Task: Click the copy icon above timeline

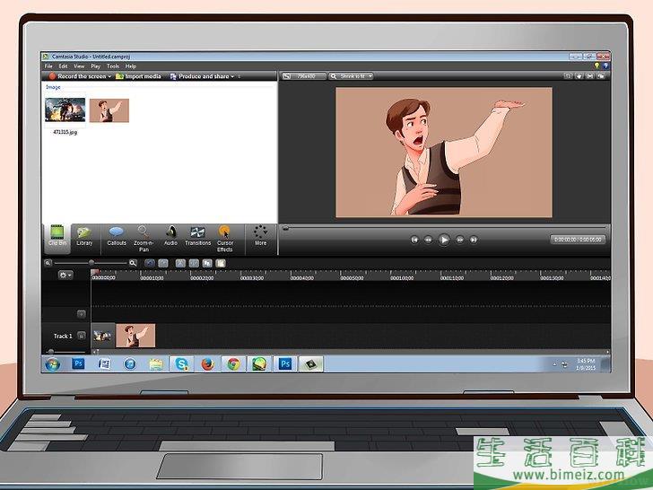Action: [207, 263]
